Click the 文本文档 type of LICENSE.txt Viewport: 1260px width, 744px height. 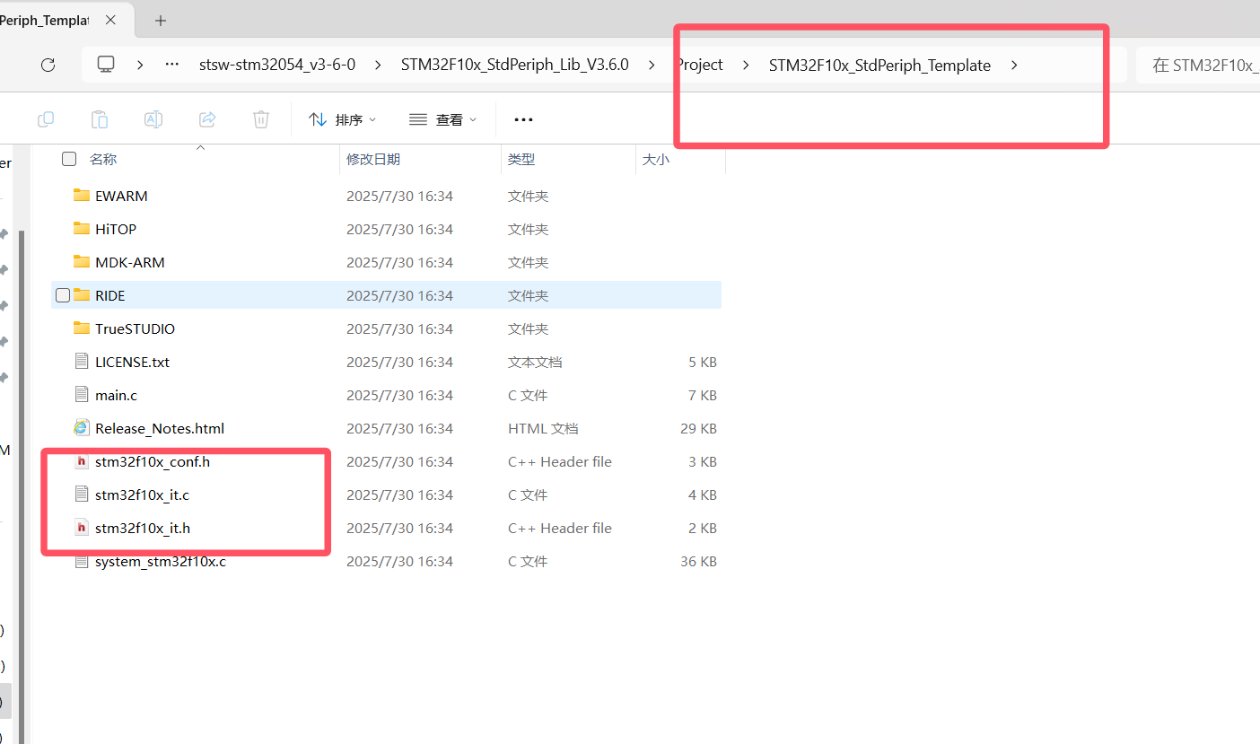[x=535, y=362]
